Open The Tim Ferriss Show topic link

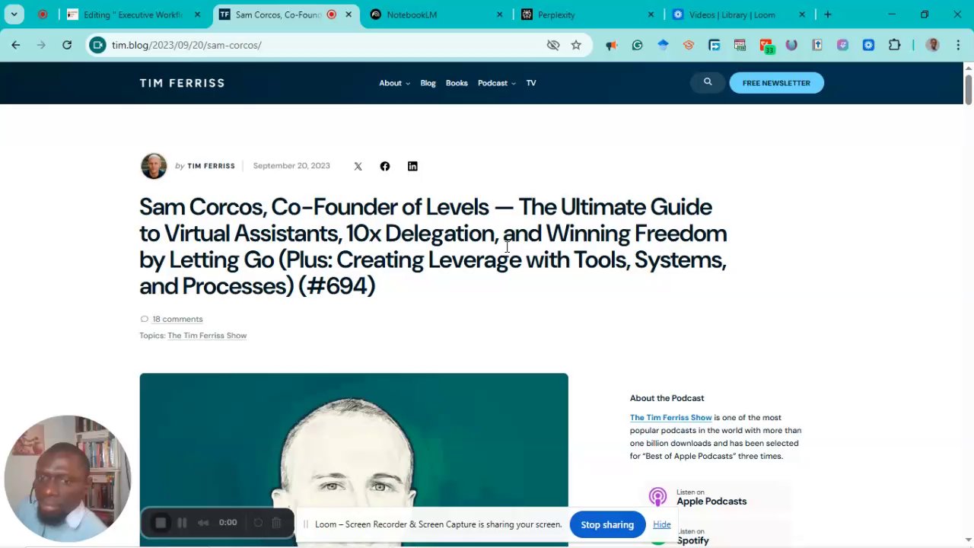pyautogui.click(x=207, y=336)
